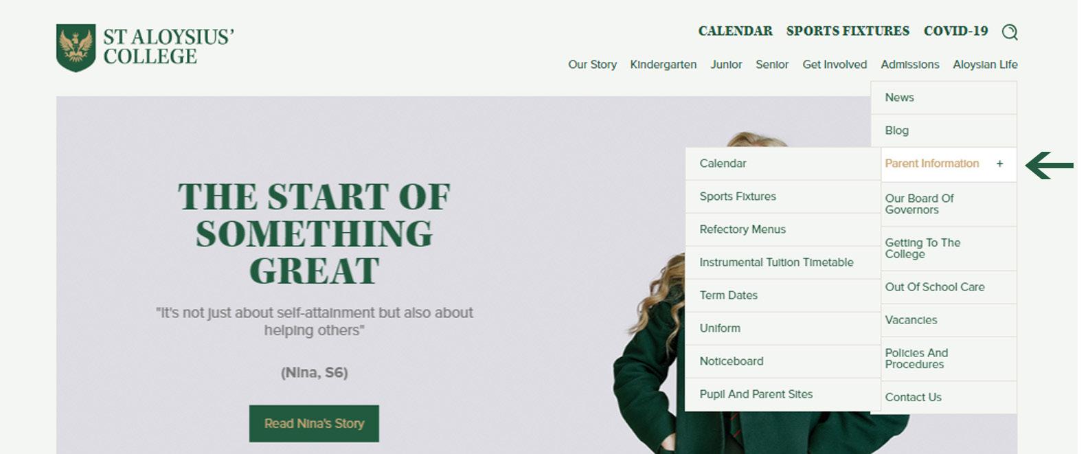Click Read Nina's Story button
This screenshot has height=454, width=1088.
click(x=314, y=423)
